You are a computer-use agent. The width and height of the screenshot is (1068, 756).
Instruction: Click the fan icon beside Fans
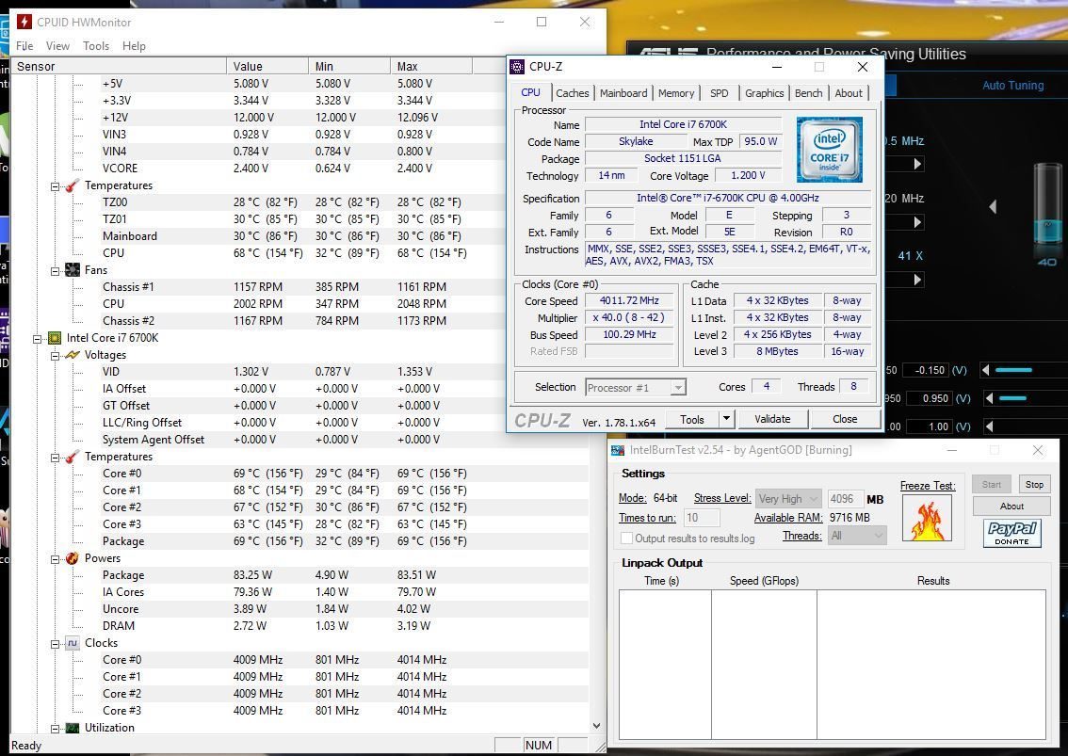coord(73,269)
